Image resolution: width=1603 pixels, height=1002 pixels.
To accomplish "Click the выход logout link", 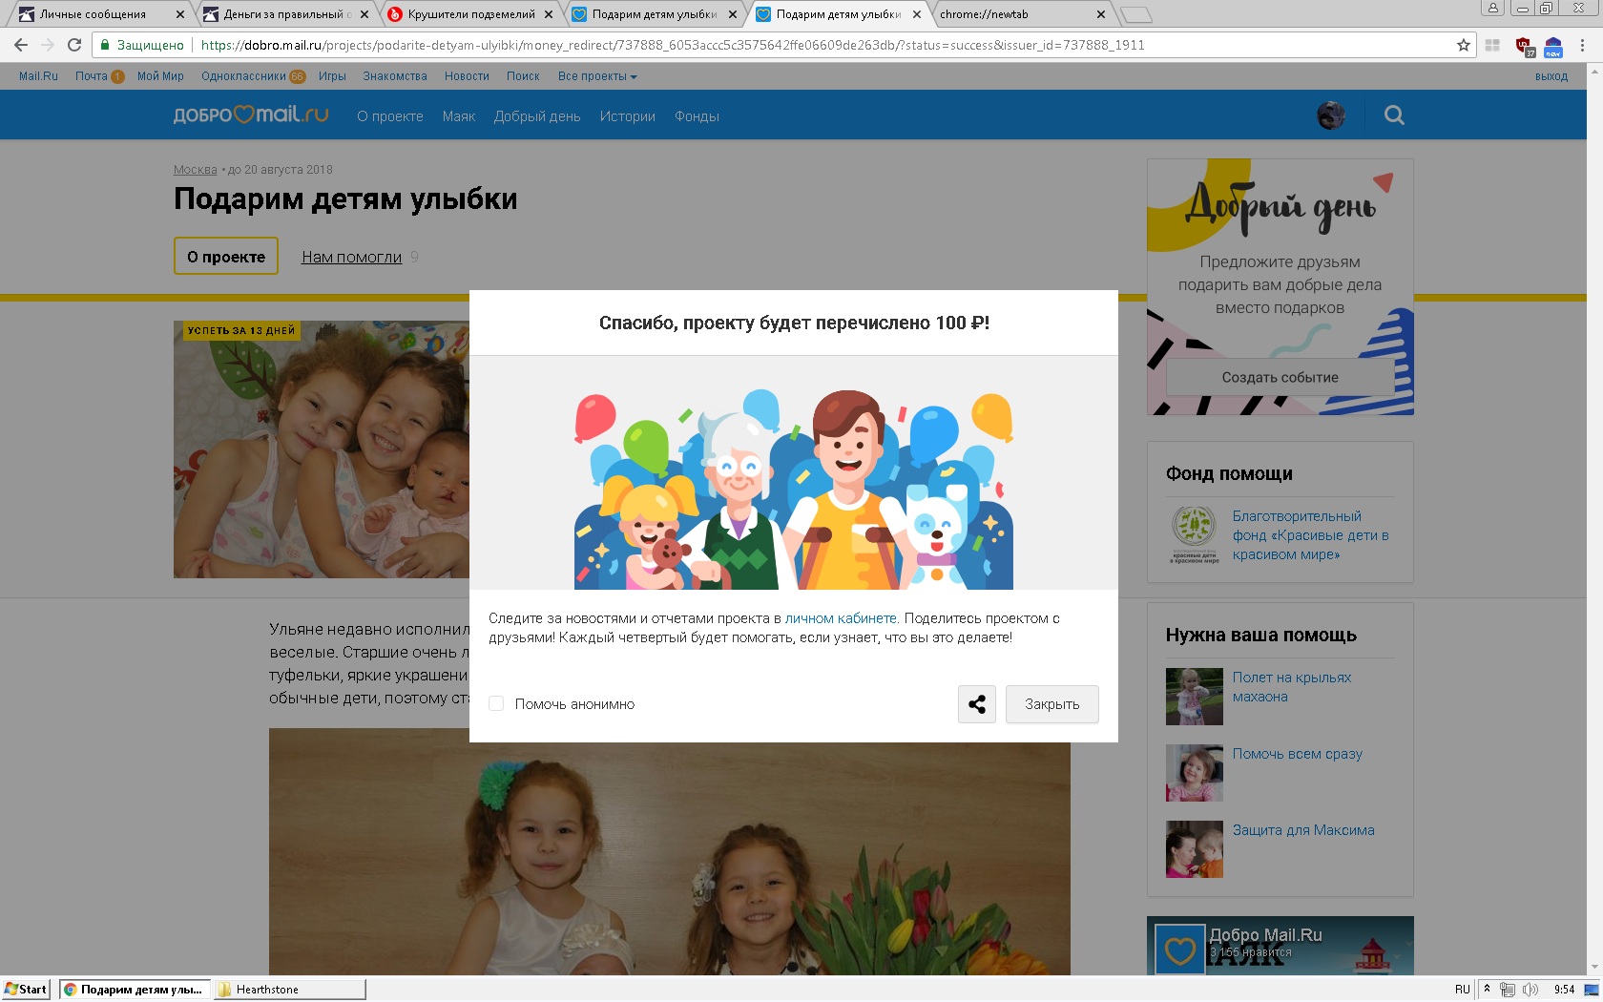I will (1551, 76).
